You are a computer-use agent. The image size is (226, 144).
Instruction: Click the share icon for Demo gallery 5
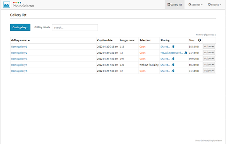pos(173,71)
